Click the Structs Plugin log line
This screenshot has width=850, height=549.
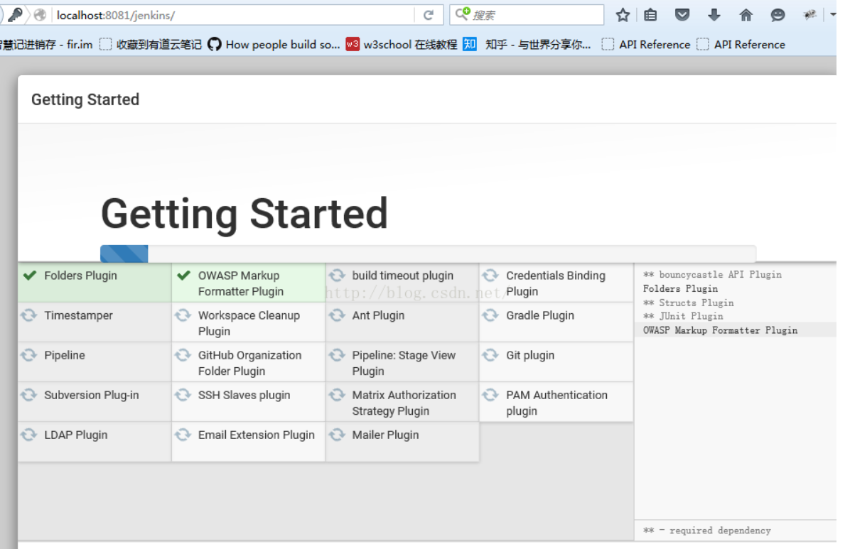coord(689,303)
